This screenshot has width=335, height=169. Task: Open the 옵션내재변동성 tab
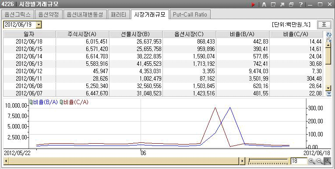(85, 14)
